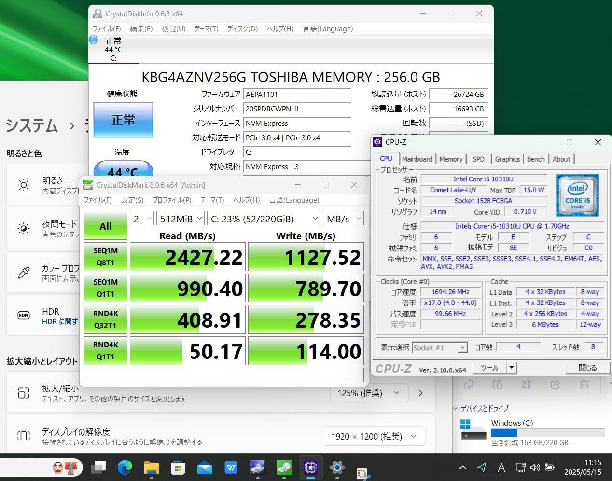Run the SEQ1M Q8T1 benchmark test
The width and height of the screenshot is (612, 481).
click(105, 257)
